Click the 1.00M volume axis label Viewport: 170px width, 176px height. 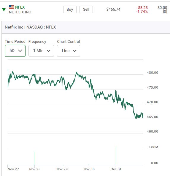tap(153, 147)
